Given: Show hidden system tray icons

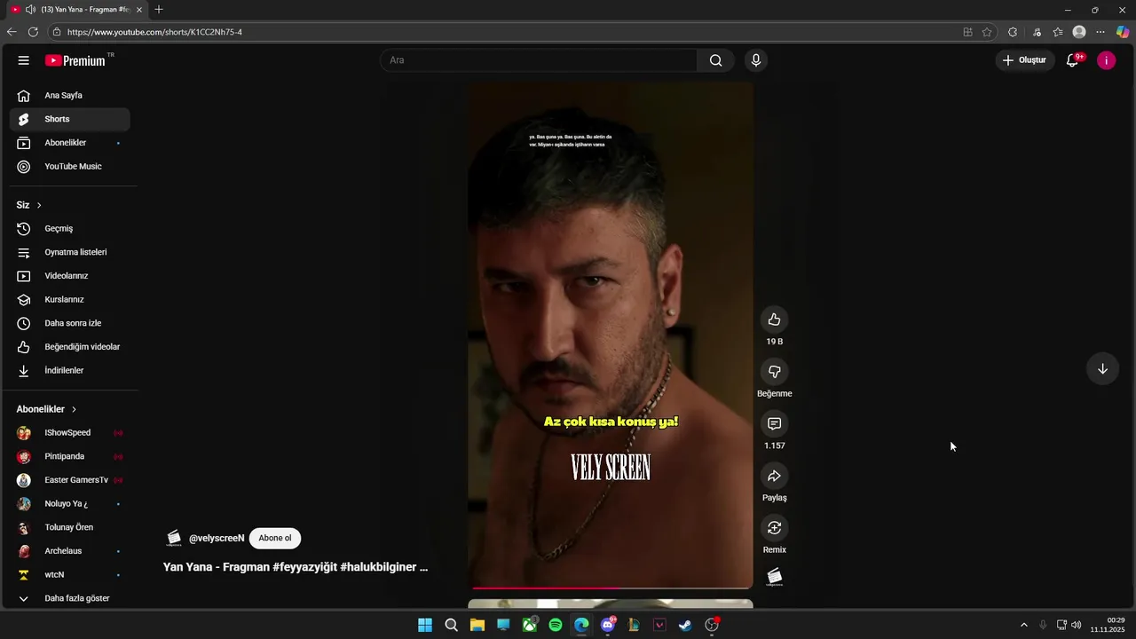Looking at the screenshot, I should pyautogui.click(x=1023, y=625).
